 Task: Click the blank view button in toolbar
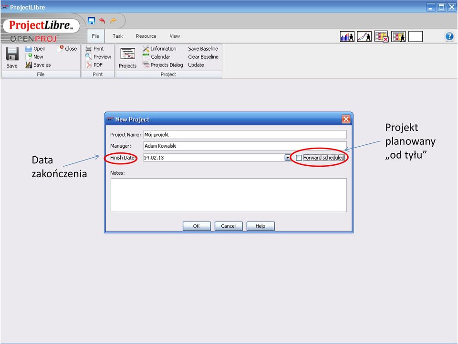click(x=416, y=37)
